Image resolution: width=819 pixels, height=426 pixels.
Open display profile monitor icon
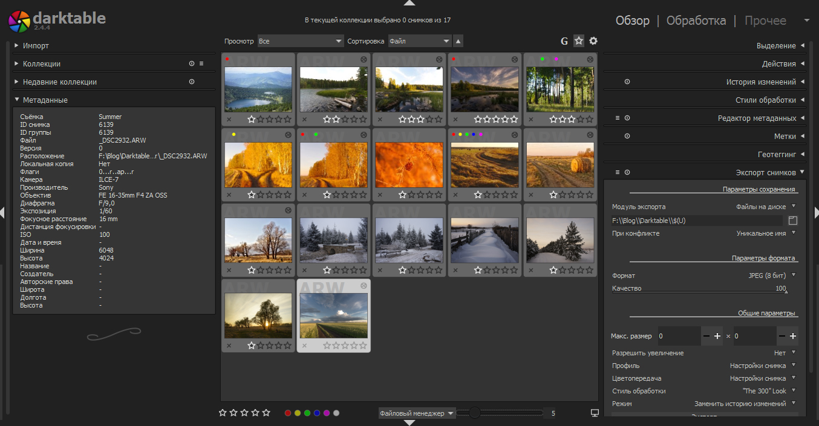(x=595, y=413)
